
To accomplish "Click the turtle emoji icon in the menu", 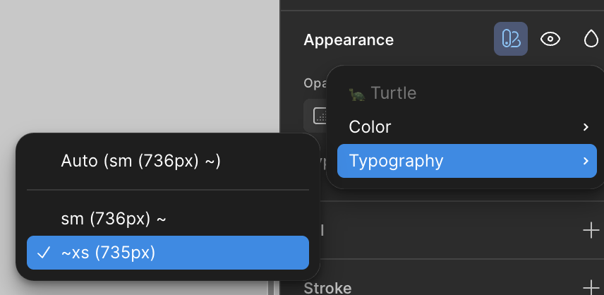I will (x=357, y=93).
